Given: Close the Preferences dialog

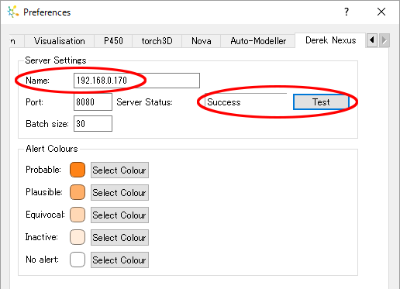Looking at the screenshot, I should click(381, 12).
